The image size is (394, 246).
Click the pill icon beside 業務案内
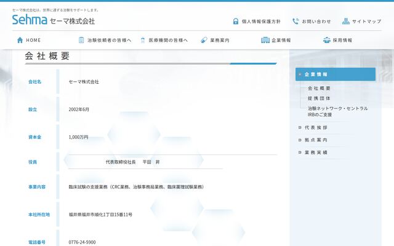tap(204, 40)
